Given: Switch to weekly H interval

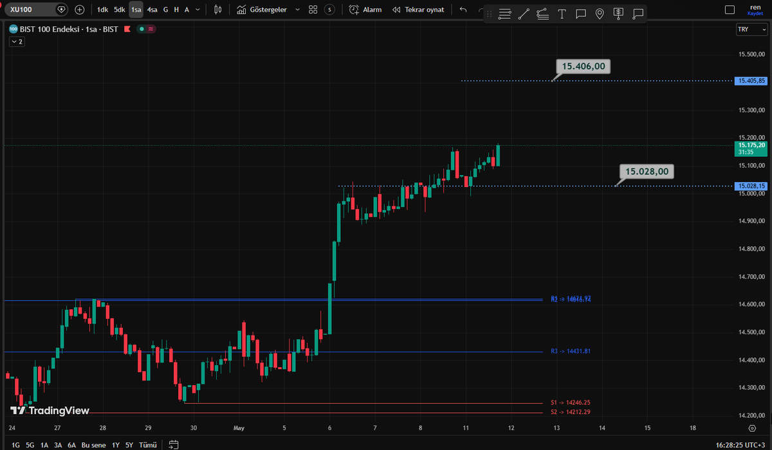Looking at the screenshot, I should click(176, 10).
